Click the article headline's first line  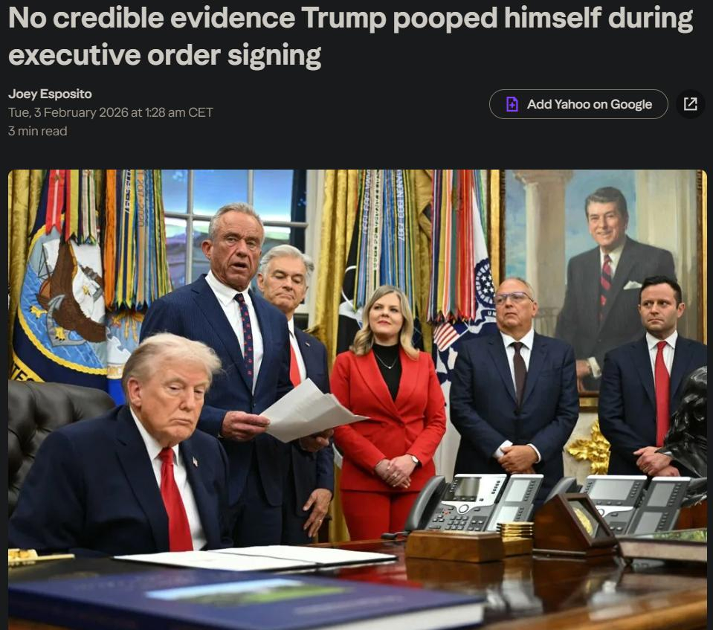point(350,19)
